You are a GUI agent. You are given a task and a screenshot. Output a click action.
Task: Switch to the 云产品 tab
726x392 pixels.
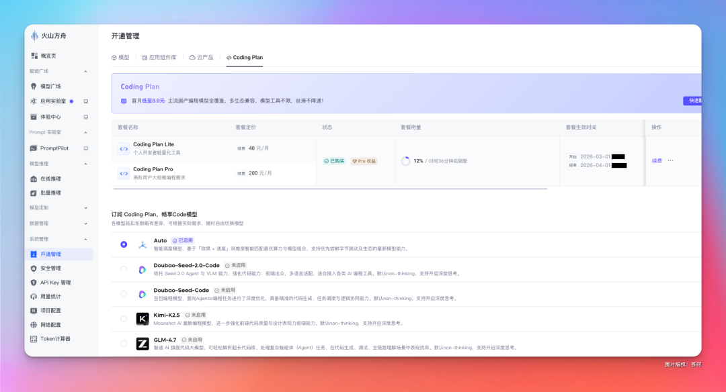tap(204, 58)
